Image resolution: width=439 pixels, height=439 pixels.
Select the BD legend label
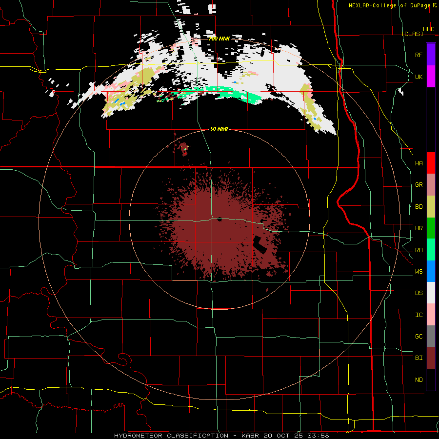pyautogui.click(x=419, y=207)
